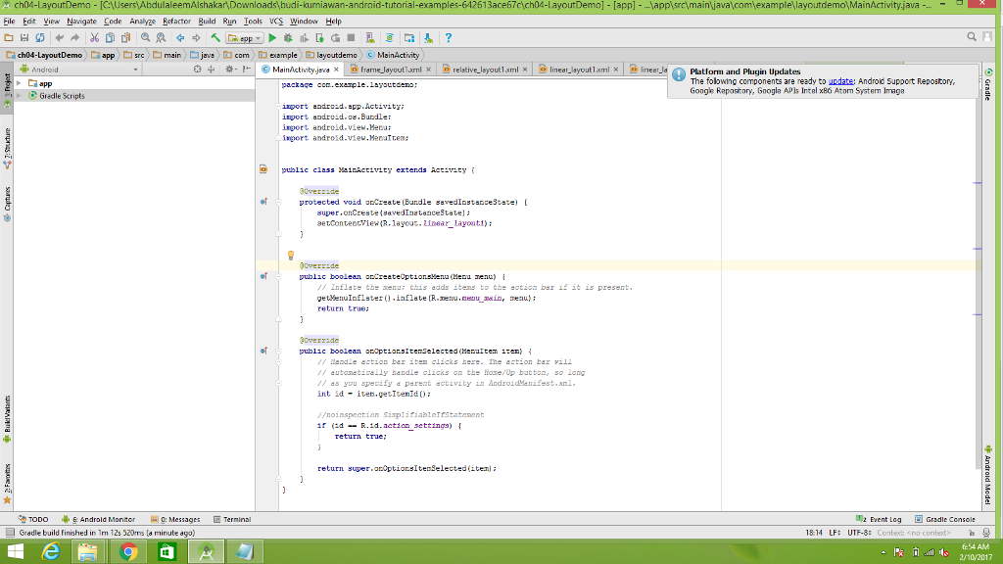The height and width of the screenshot is (564, 1003).
Task: Open Find with the magnifier toolbar icon
Action: pos(144,38)
